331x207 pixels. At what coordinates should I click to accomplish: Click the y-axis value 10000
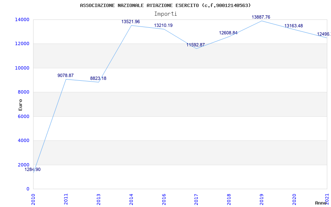(x=22, y=68)
